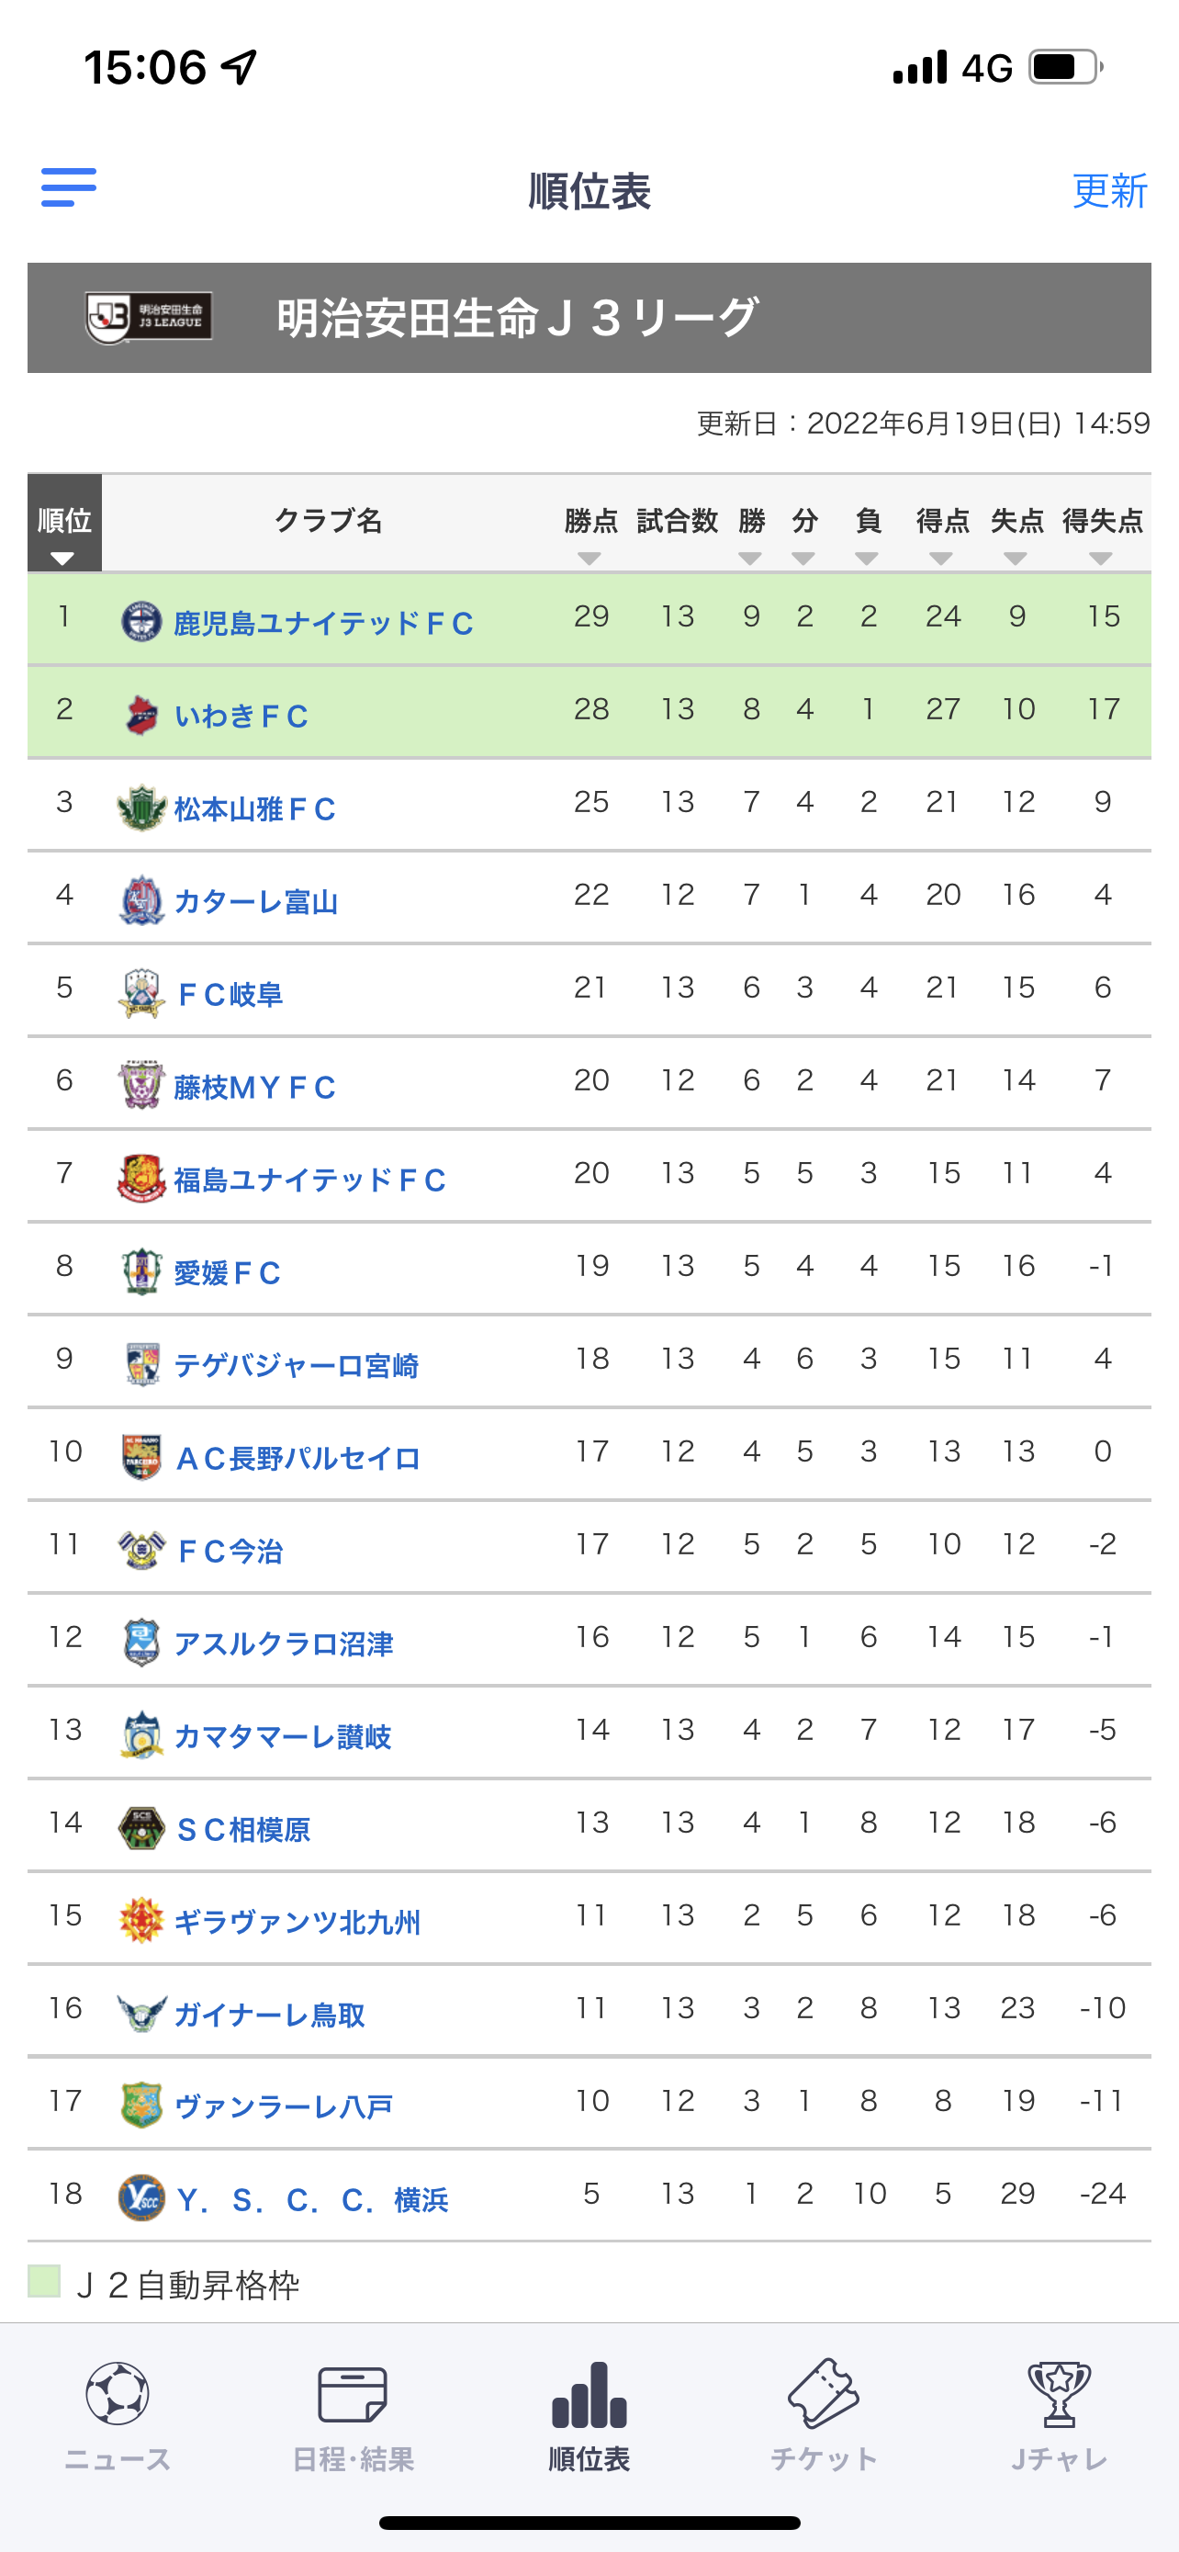
Task: Tap the Y.S.C.C.横浜 club crest
Action: click(141, 2197)
